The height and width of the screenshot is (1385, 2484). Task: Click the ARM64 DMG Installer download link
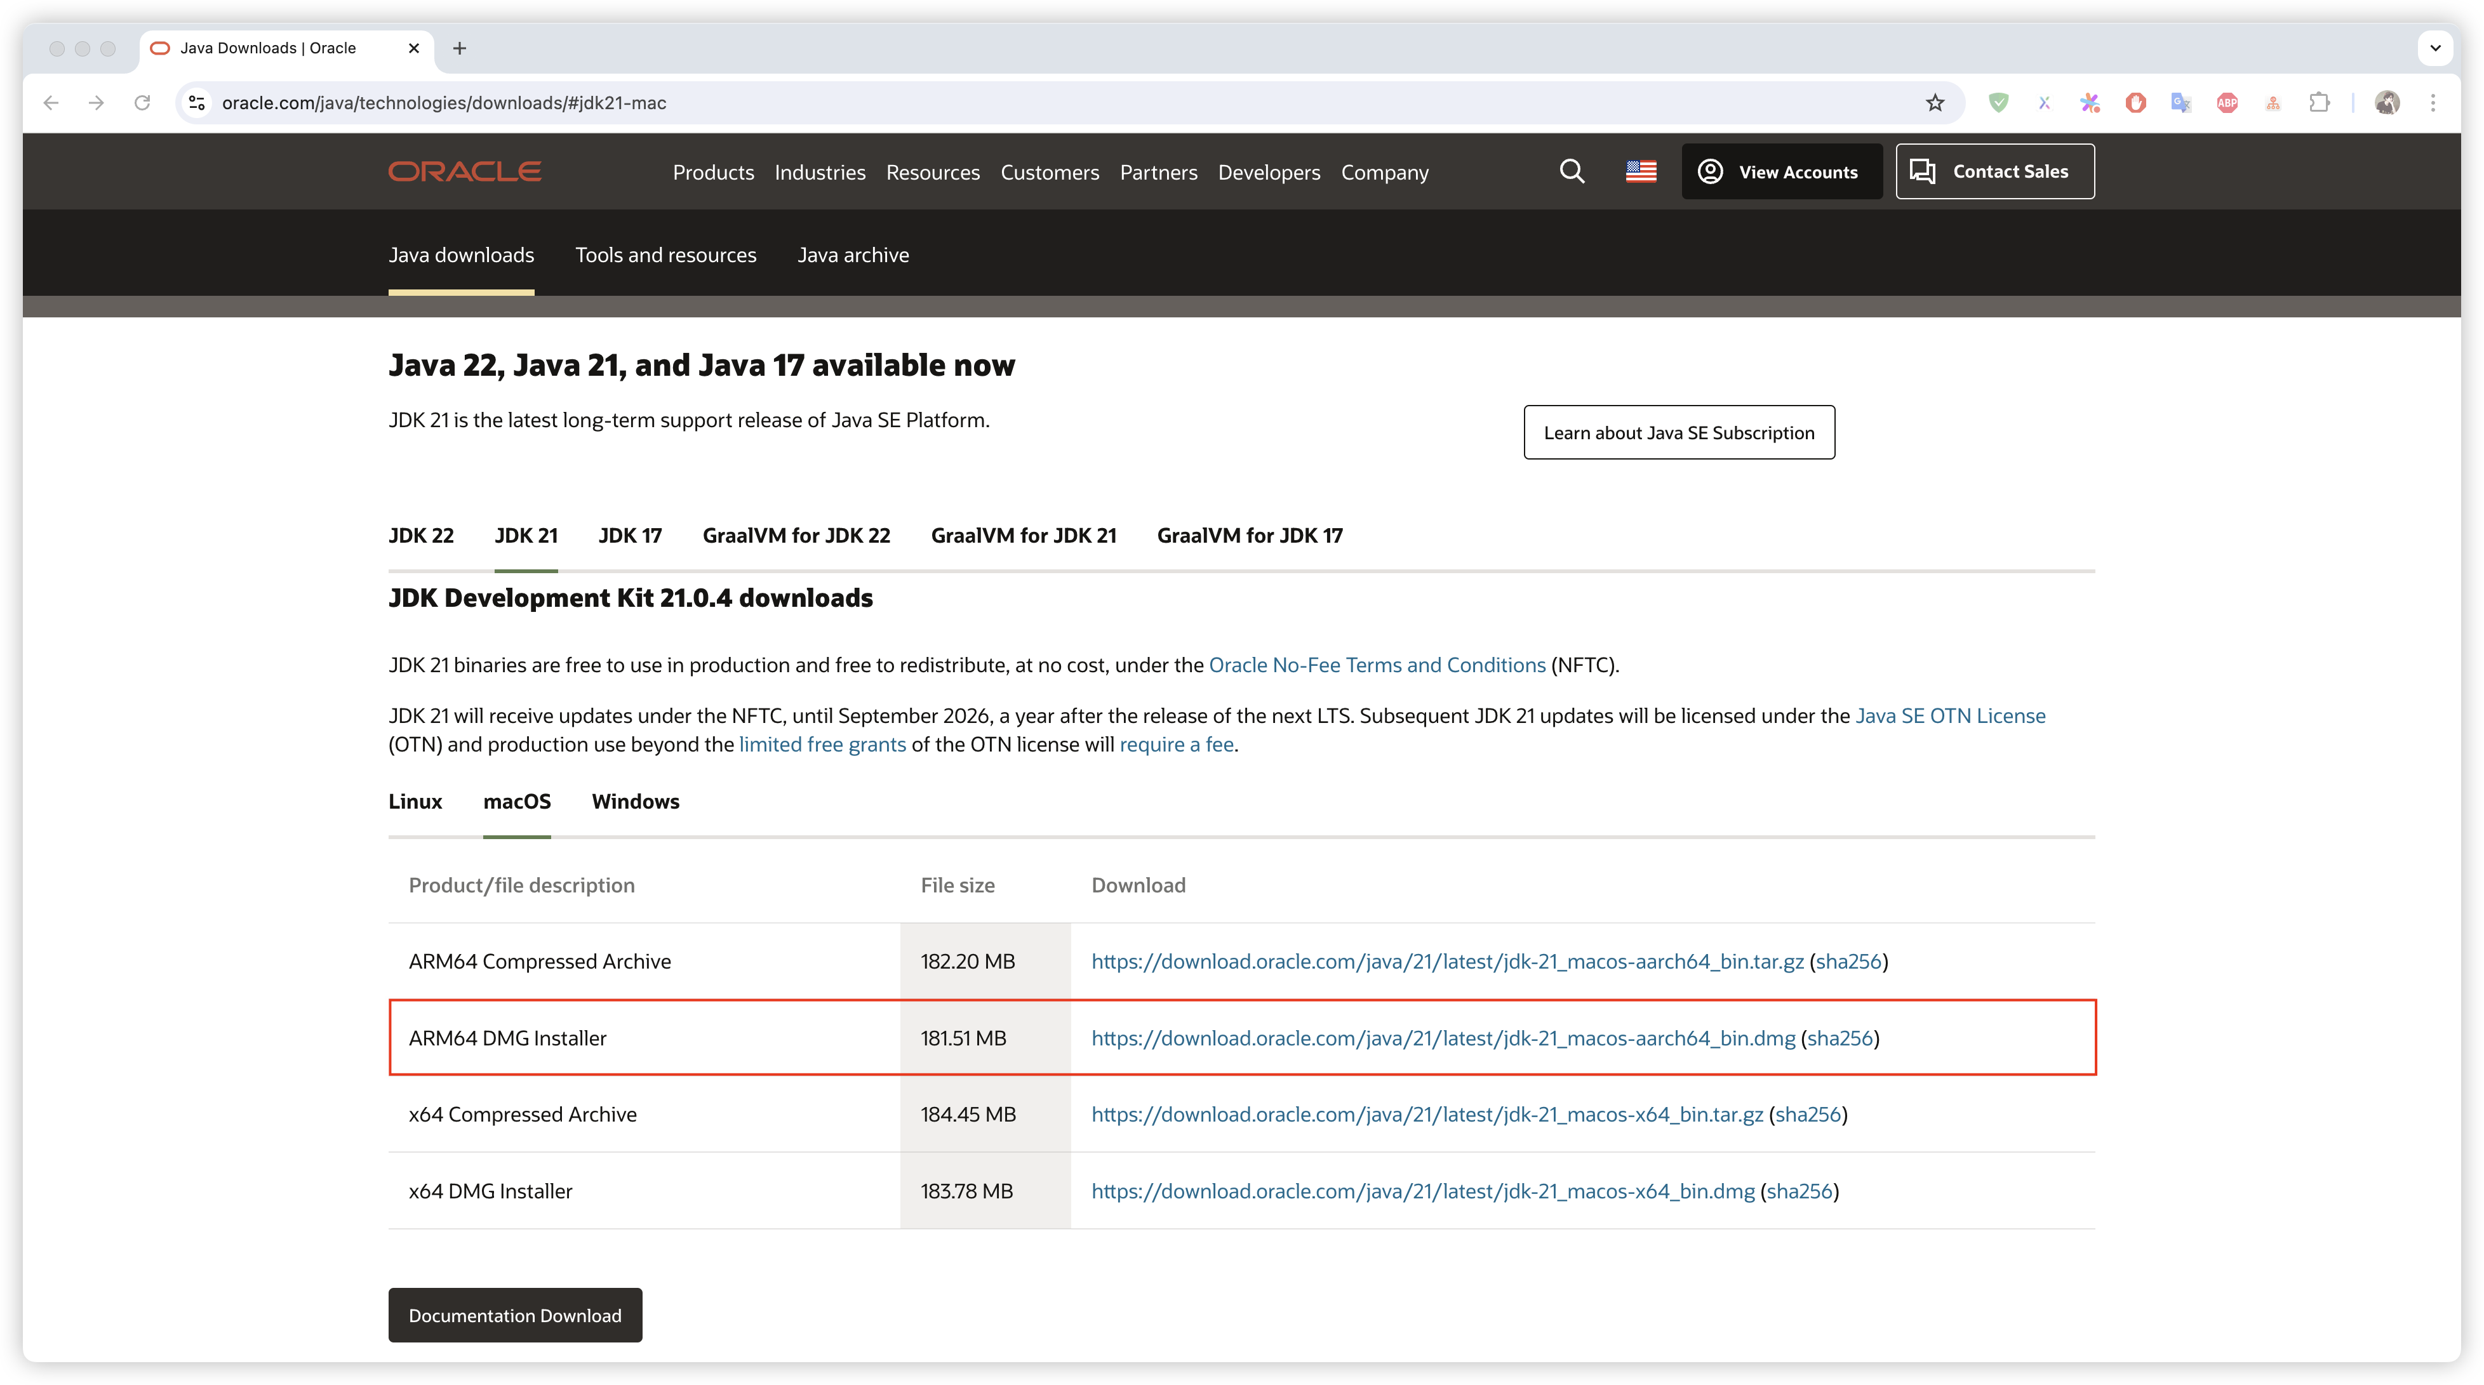(x=1443, y=1038)
